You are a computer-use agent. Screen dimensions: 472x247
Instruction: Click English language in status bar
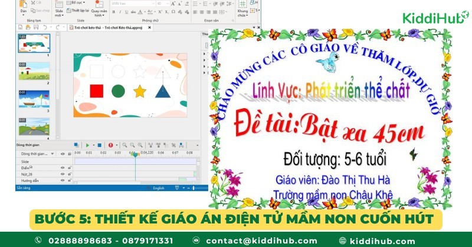pyautogui.click(x=158, y=188)
